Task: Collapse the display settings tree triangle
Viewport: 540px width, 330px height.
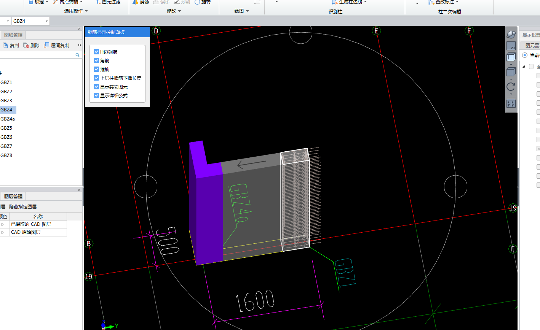Action: pyautogui.click(x=524, y=67)
